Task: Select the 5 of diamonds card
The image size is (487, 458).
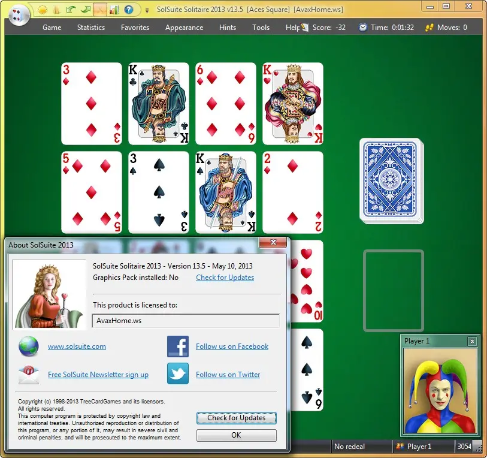Action: pyautogui.click(x=92, y=192)
